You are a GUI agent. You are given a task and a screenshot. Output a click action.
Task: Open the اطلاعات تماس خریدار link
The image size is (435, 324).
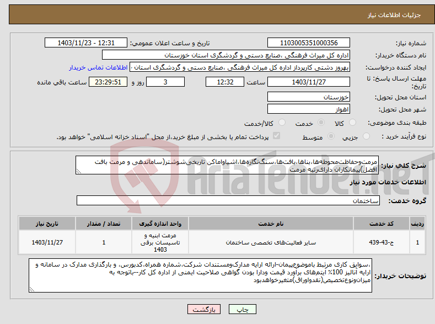[x=98, y=67]
